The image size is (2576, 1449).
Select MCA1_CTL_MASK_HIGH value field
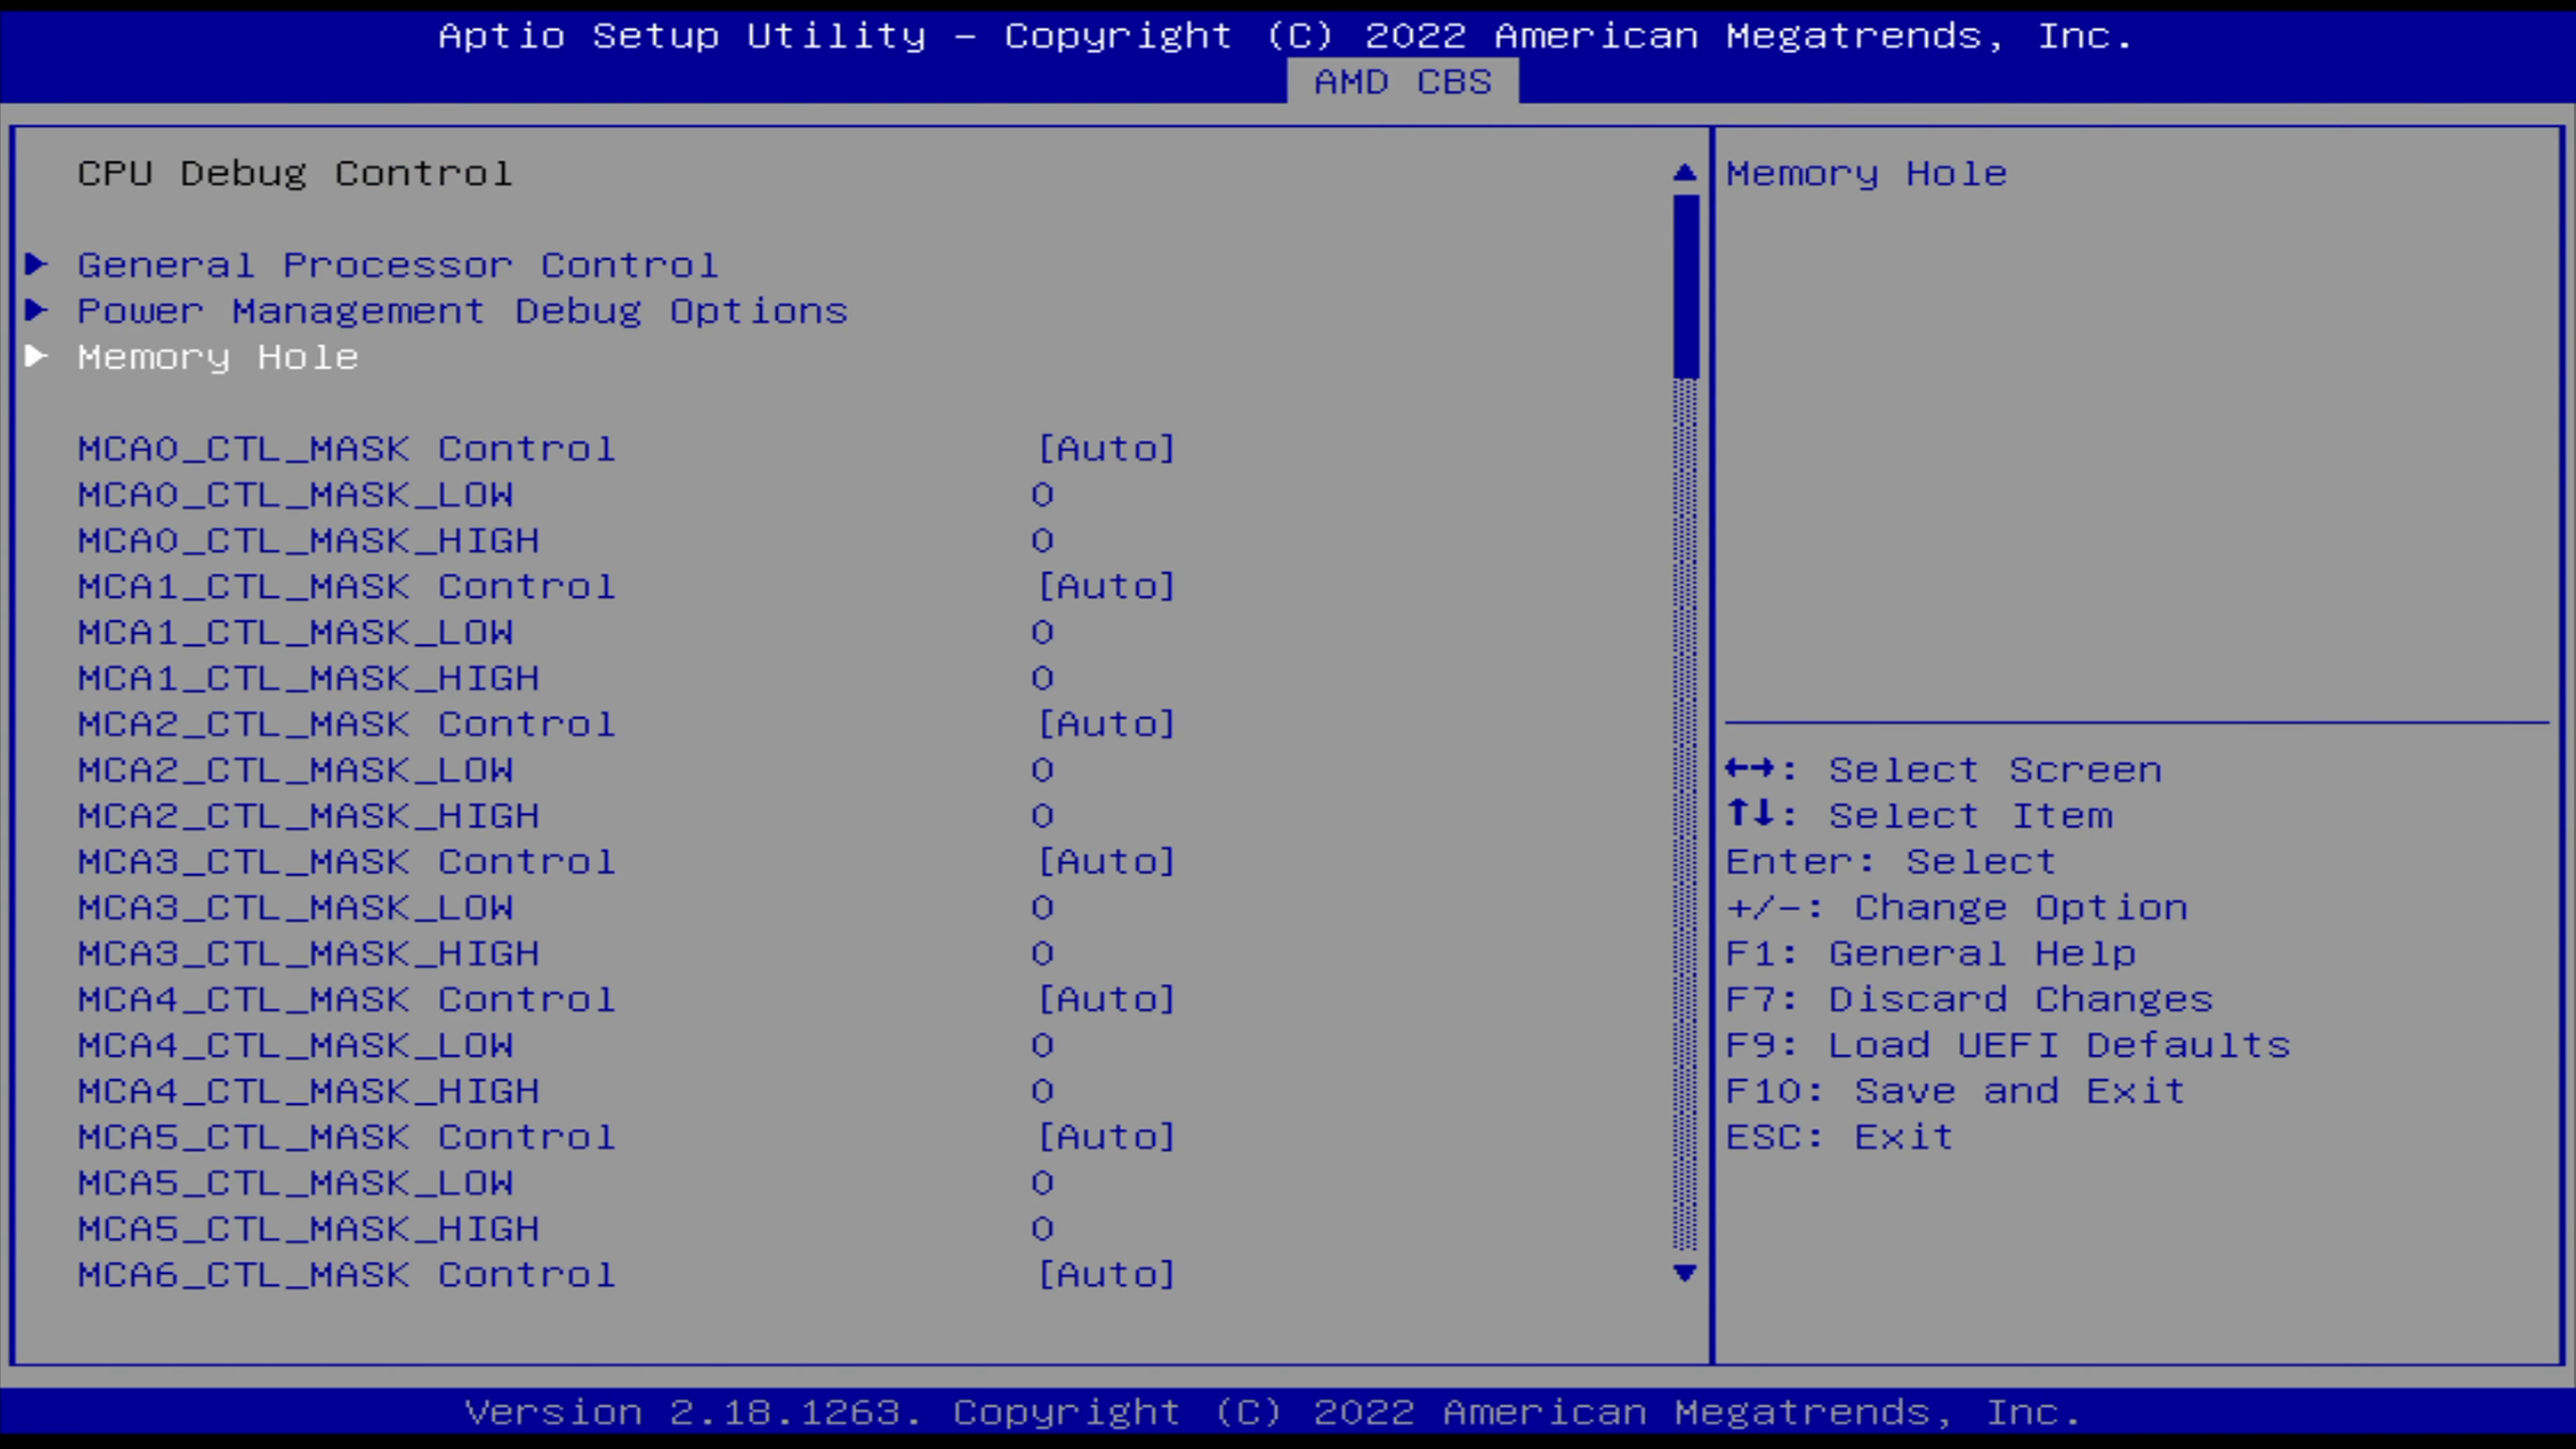point(1043,679)
